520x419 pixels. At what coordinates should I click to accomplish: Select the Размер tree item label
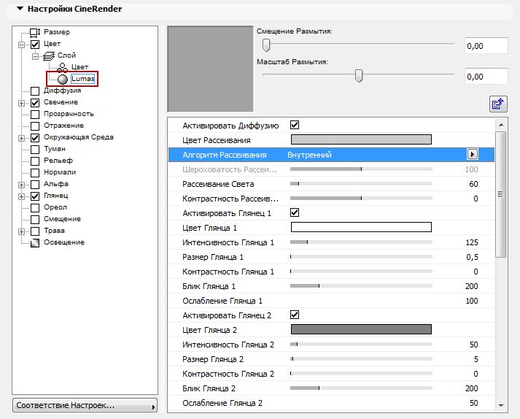click(x=57, y=32)
